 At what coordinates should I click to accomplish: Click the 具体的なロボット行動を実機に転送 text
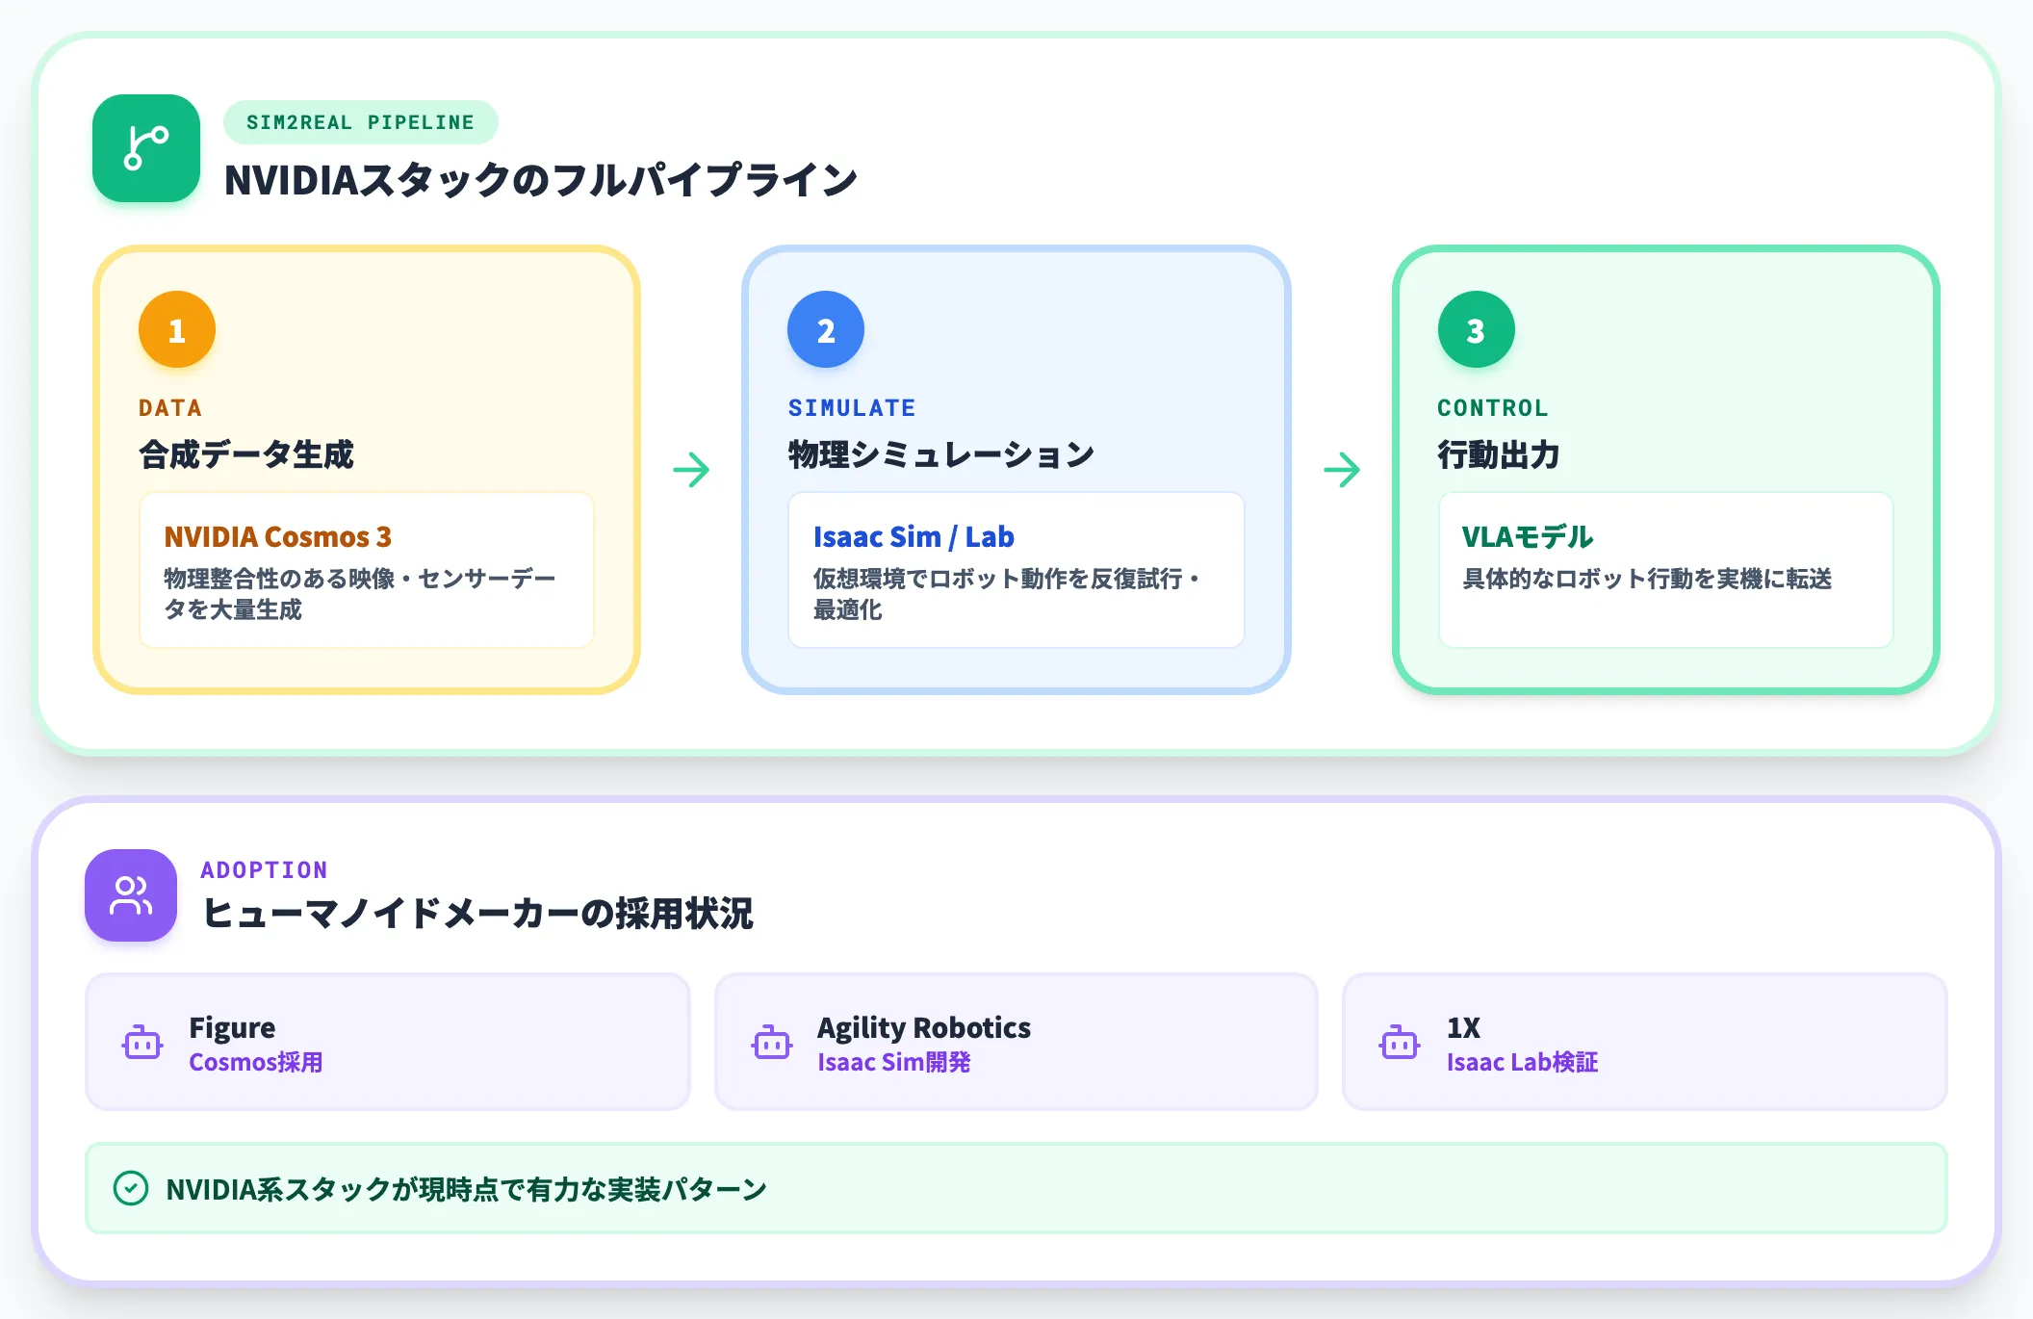[x=1647, y=579]
